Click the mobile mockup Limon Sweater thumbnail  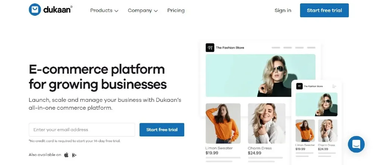[305, 130]
